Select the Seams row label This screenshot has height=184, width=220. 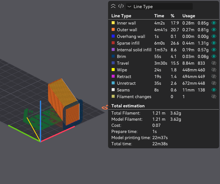pyautogui.click(x=123, y=90)
